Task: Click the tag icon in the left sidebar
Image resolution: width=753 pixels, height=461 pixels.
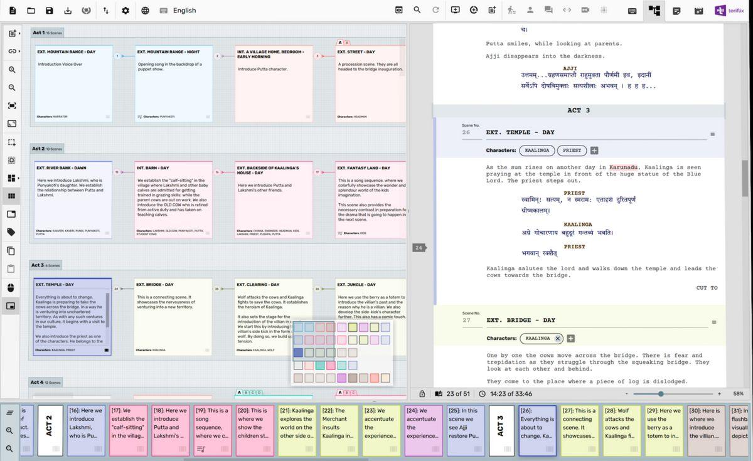Action: click(x=12, y=232)
